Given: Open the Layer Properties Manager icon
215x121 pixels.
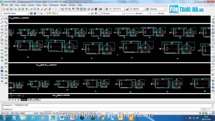Looking at the screenshot, I should coord(41,13).
